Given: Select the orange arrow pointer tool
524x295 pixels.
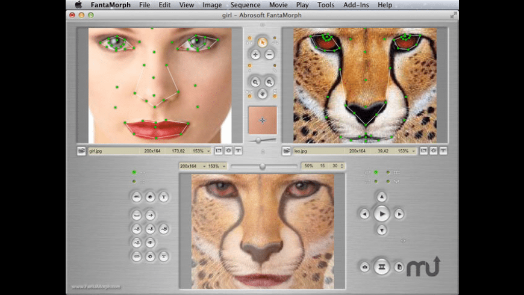Looking at the screenshot, I should [263, 42].
